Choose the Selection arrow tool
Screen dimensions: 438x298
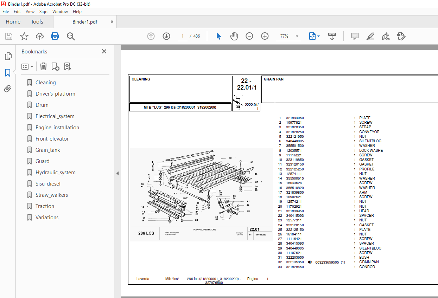pos(218,36)
